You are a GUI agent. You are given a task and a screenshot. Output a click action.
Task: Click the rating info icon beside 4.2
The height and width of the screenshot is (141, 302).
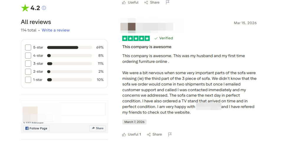click(44, 8)
